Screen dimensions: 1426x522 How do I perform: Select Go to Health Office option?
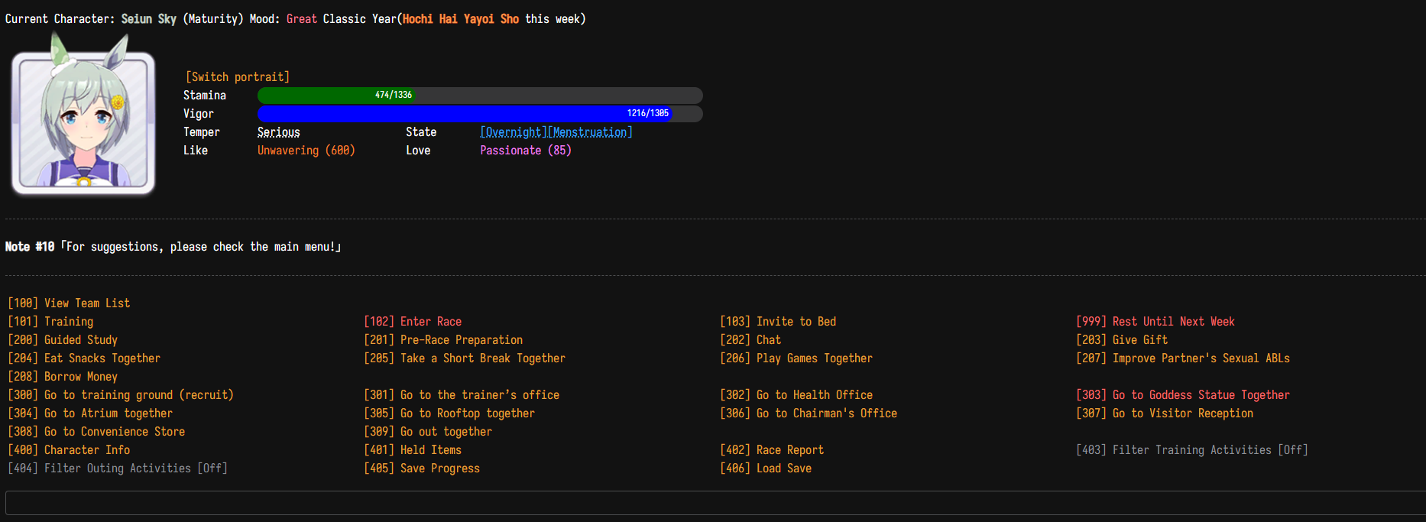796,395
